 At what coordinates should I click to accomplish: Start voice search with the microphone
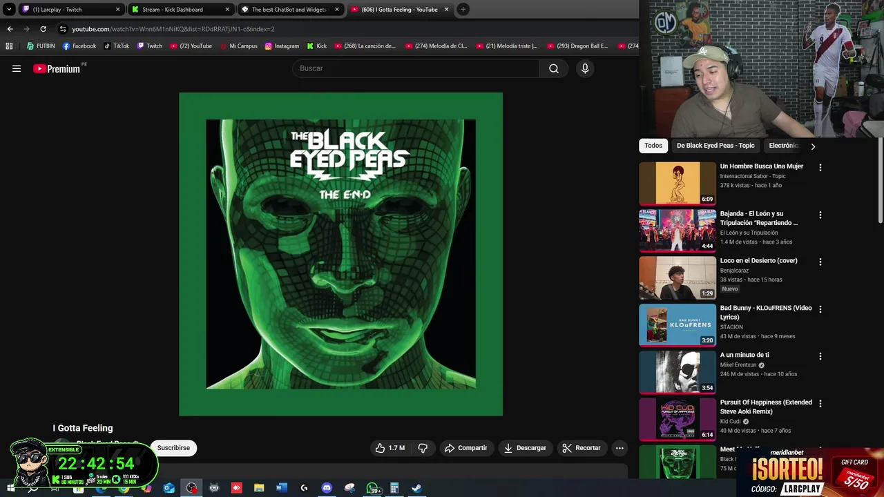[585, 68]
